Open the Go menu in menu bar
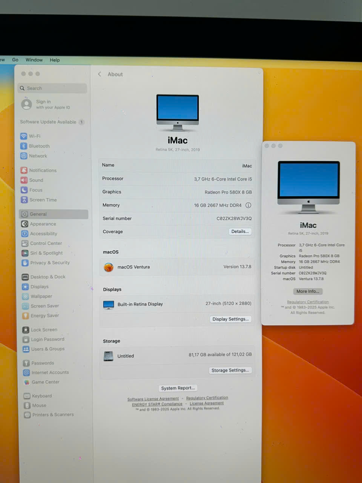 pos(15,60)
